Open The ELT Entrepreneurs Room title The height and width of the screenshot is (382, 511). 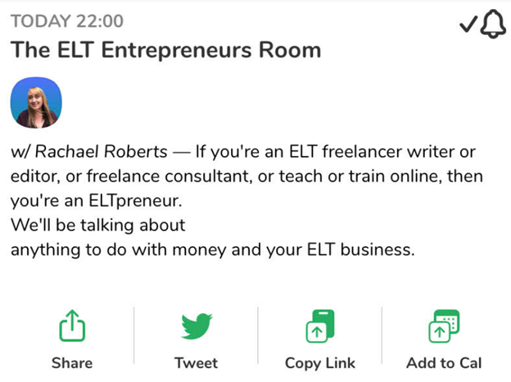click(165, 50)
